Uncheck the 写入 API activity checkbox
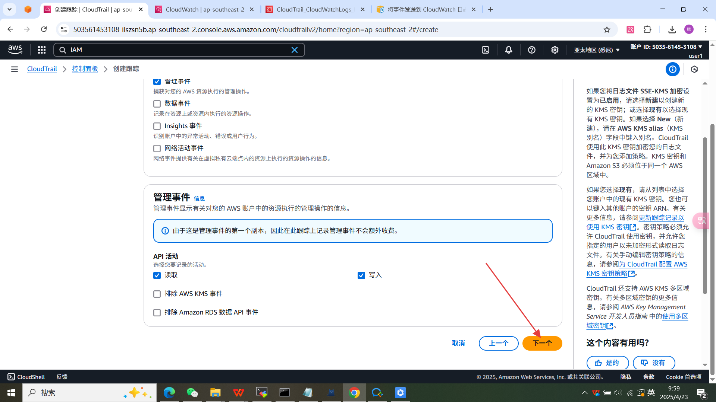Screen dimensions: 716x402 click(x=361, y=275)
